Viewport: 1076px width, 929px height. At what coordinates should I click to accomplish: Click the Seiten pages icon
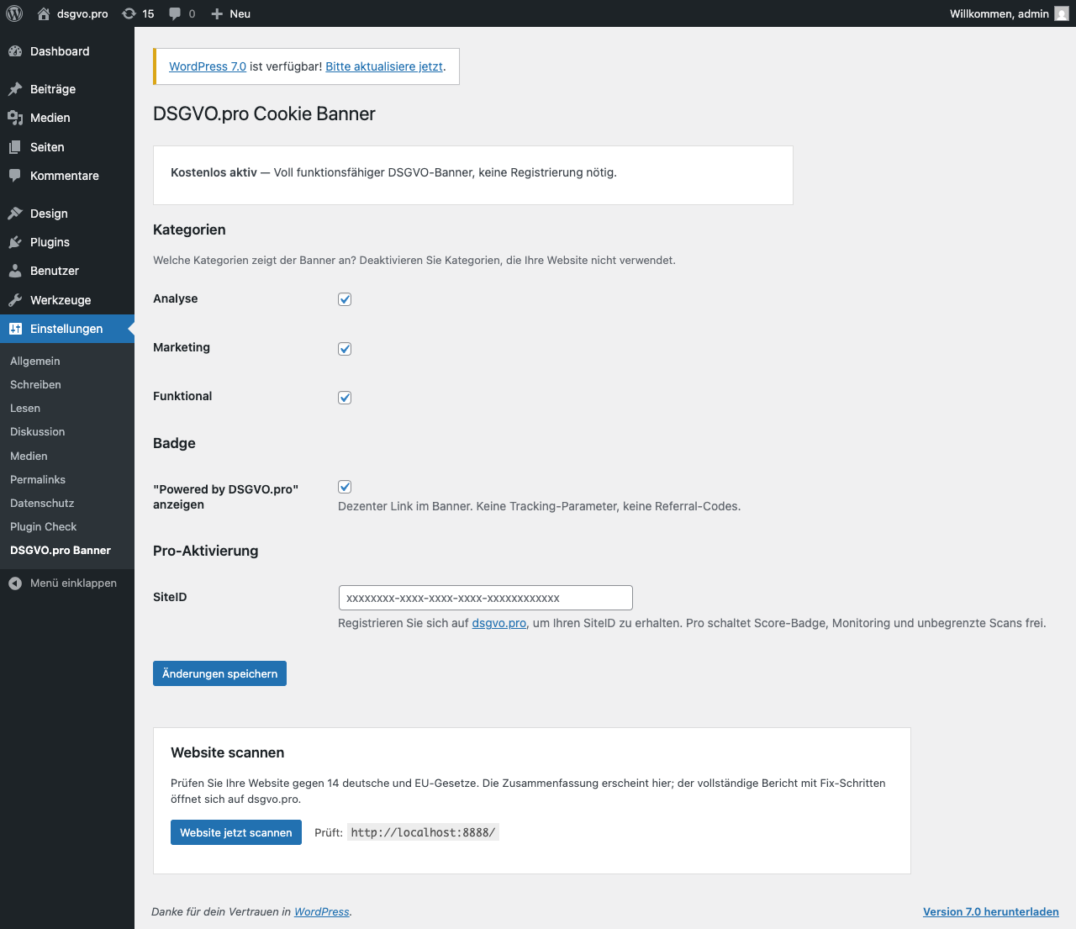click(15, 147)
